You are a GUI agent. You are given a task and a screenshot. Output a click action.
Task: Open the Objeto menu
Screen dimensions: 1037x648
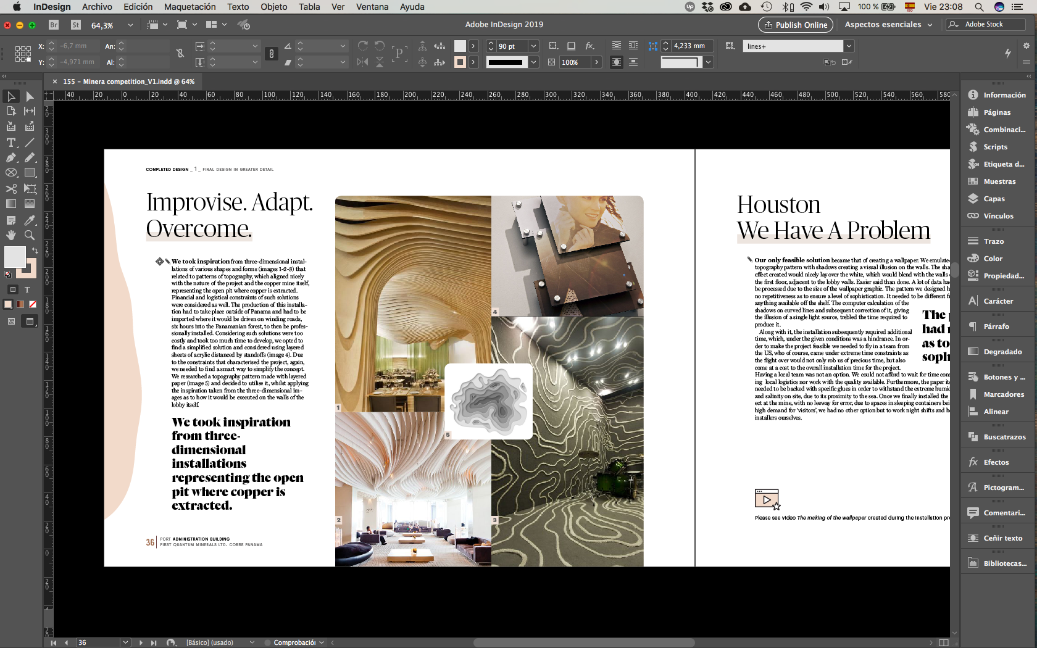click(x=273, y=7)
